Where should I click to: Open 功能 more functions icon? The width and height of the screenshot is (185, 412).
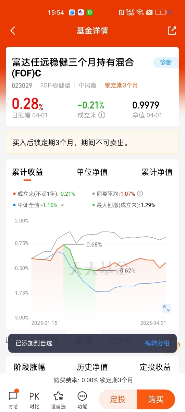tap(82, 400)
